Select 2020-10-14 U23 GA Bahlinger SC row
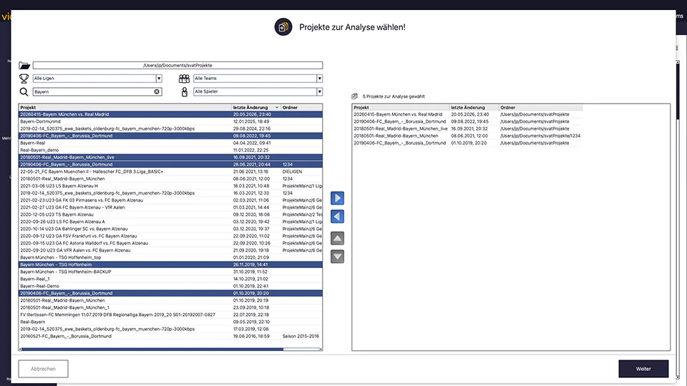This screenshot has width=687, height=386. [x=170, y=229]
